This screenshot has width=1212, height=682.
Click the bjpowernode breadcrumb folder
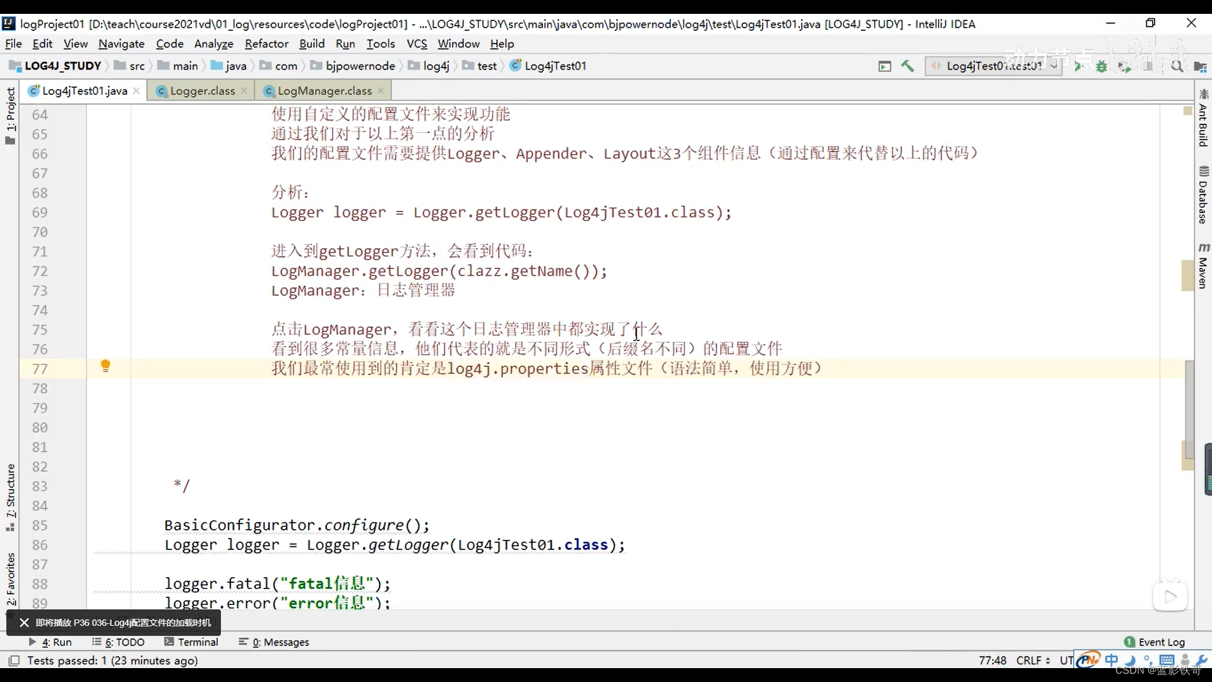click(353, 66)
